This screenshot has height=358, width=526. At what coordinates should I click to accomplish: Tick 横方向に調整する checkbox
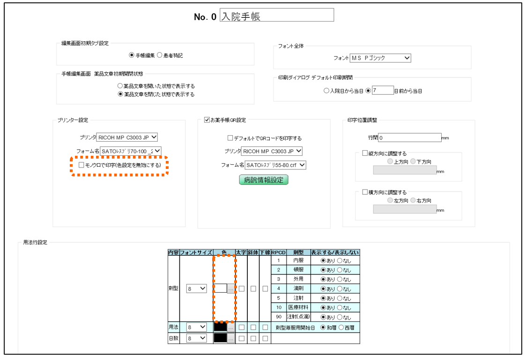tap(365, 192)
